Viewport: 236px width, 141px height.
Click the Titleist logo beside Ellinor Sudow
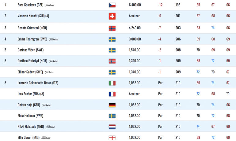(x=49, y=72)
